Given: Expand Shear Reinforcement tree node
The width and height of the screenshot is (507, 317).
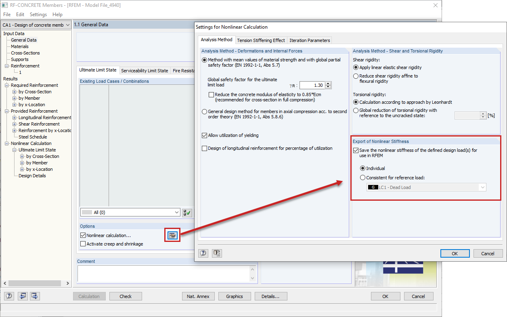Looking at the screenshot, I should point(15,124).
